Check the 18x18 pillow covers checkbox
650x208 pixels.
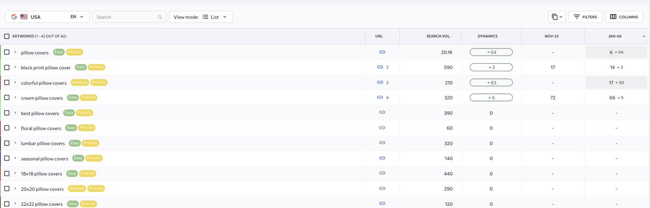[x=7, y=173]
